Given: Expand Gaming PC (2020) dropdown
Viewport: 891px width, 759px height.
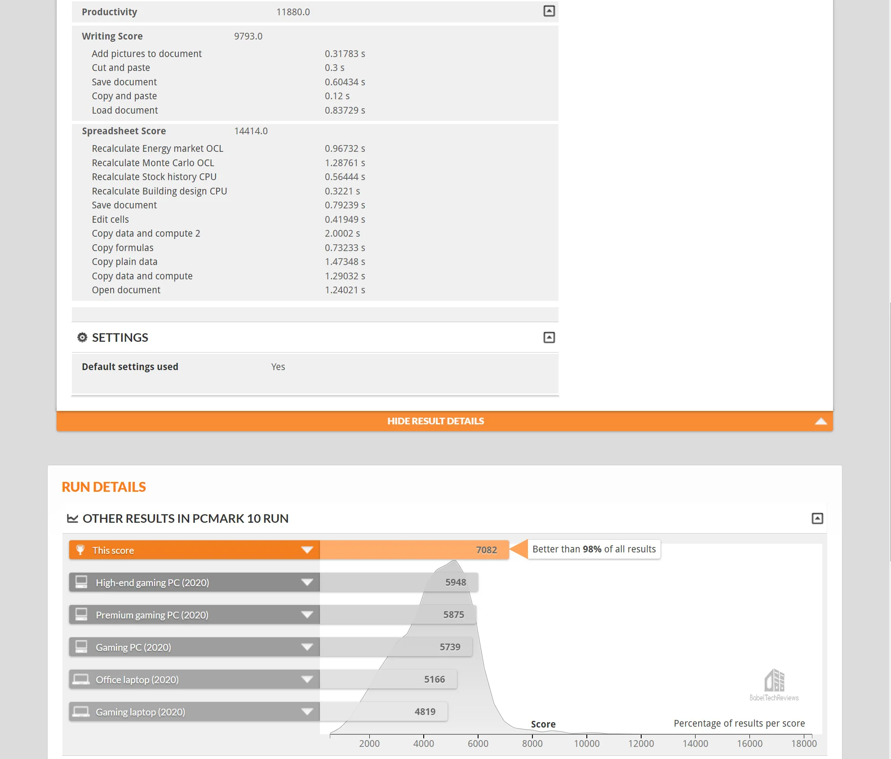Looking at the screenshot, I should (307, 647).
